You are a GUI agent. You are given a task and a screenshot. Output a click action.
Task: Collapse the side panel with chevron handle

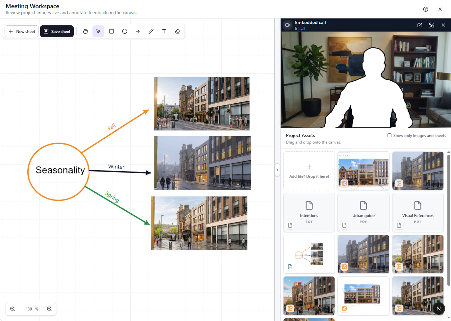[277, 170]
